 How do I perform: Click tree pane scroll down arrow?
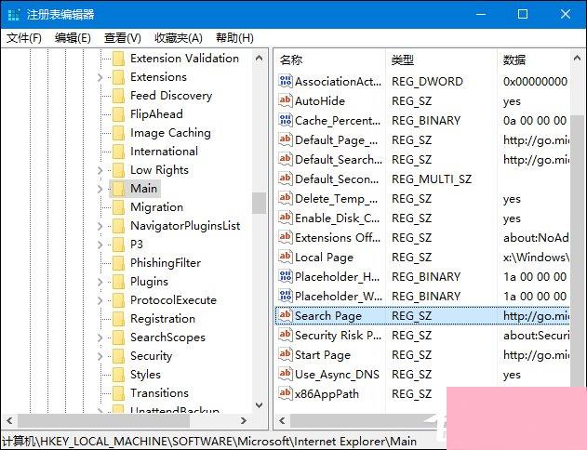coord(259,405)
